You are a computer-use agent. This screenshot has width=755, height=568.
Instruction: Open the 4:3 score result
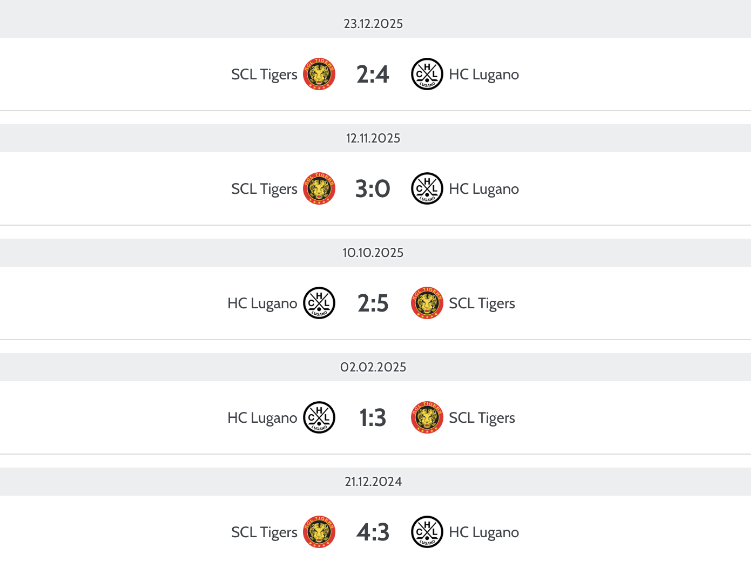click(x=373, y=532)
